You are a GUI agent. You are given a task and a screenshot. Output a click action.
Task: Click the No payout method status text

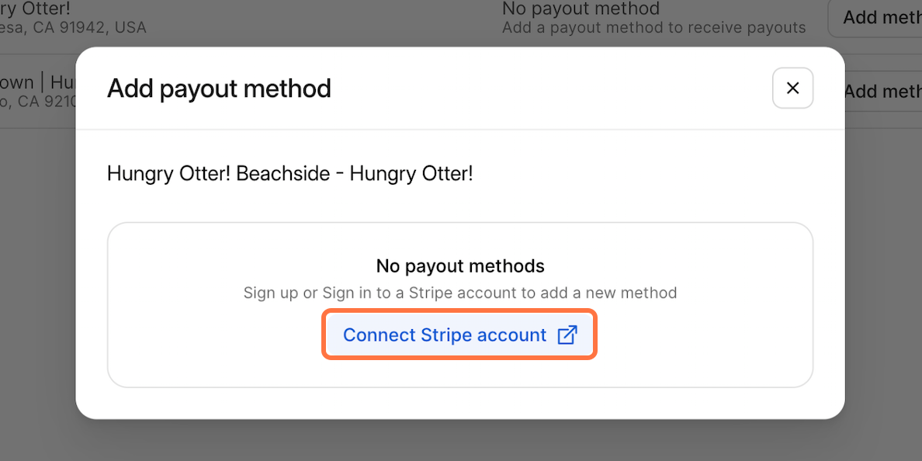[580, 9]
